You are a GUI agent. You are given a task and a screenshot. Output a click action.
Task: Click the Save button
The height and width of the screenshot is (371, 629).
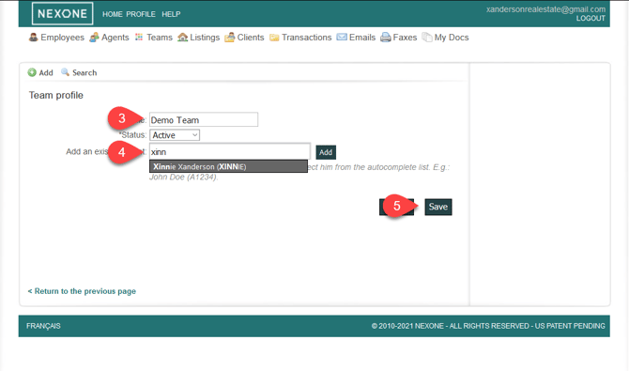click(438, 207)
